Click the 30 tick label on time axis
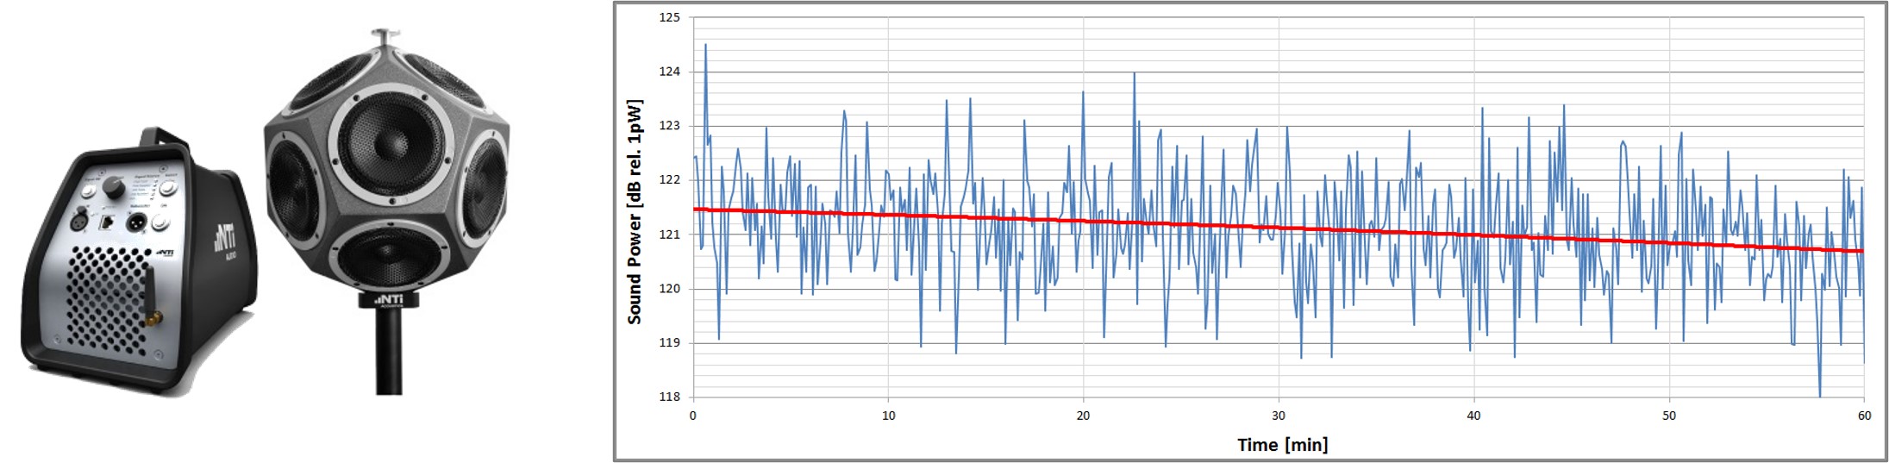Viewport: 1889px width, 463px height. point(1279,416)
